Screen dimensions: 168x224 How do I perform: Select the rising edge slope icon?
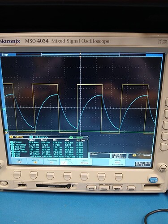pyautogui.click(x=64, y=163)
